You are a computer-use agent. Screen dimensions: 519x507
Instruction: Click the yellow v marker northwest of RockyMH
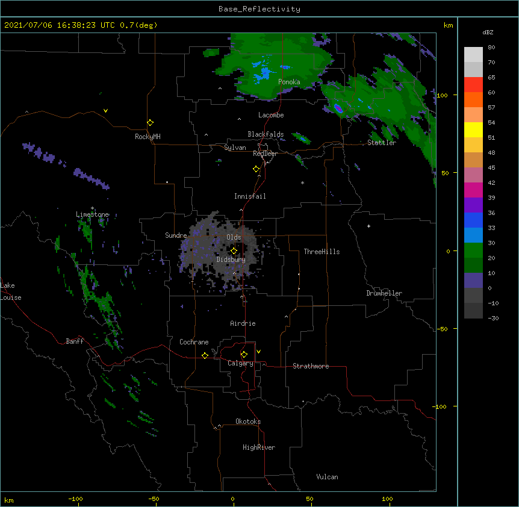coord(105,111)
